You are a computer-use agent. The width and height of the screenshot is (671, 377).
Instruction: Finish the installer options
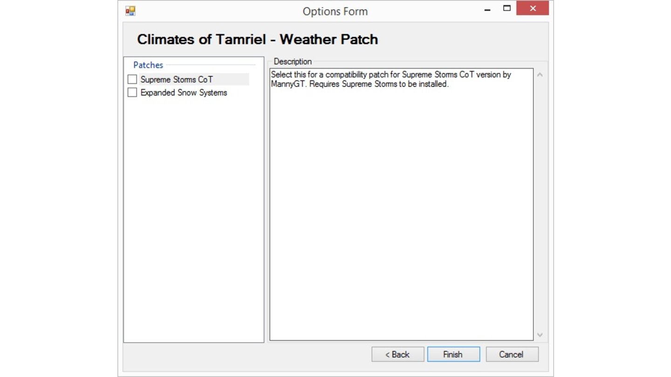453,354
